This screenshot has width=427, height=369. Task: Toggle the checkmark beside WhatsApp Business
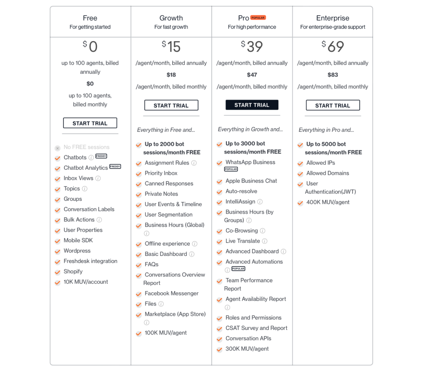(219, 163)
